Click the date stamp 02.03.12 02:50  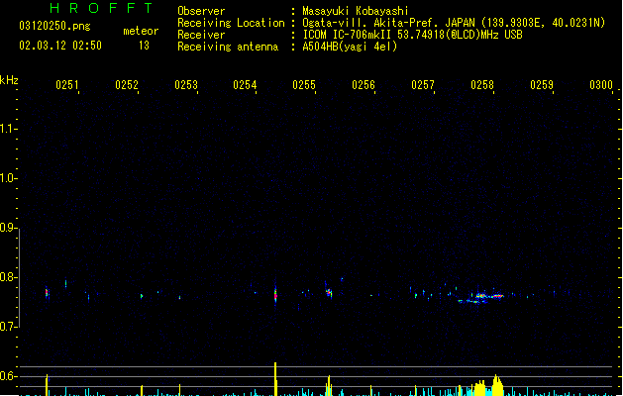pos(60,46)
